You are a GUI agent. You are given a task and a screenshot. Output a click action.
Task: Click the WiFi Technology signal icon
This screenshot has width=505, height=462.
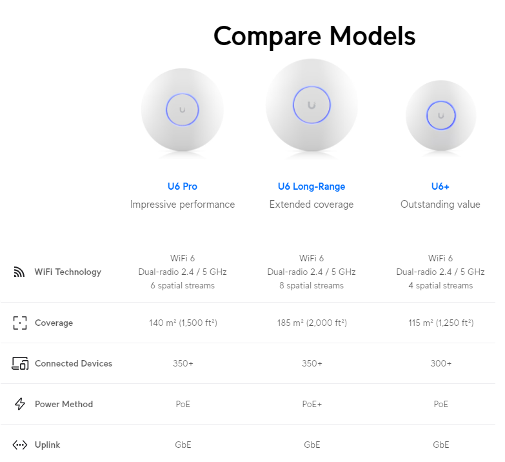click(x=19, y=272)
